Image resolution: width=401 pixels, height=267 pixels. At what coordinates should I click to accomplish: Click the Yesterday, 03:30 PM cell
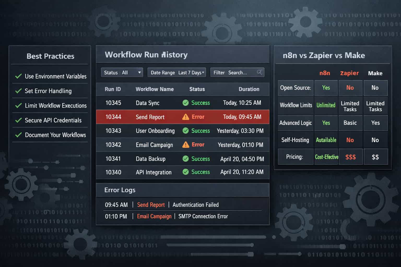[240, 131]
